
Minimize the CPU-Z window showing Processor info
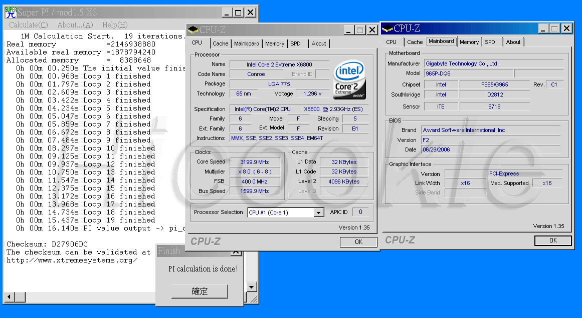[x=349, y=30]
